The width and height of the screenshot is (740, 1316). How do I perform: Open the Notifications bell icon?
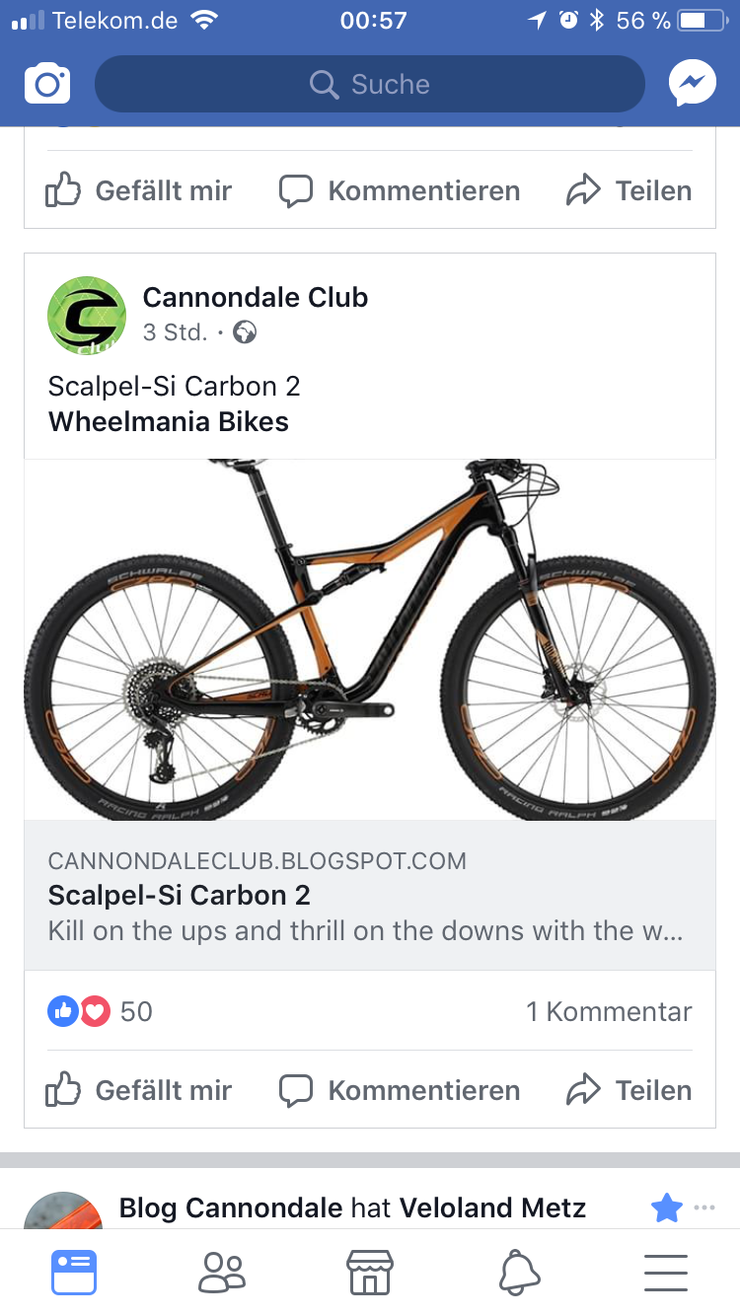pyautogui.click(x=519, y=1273)
